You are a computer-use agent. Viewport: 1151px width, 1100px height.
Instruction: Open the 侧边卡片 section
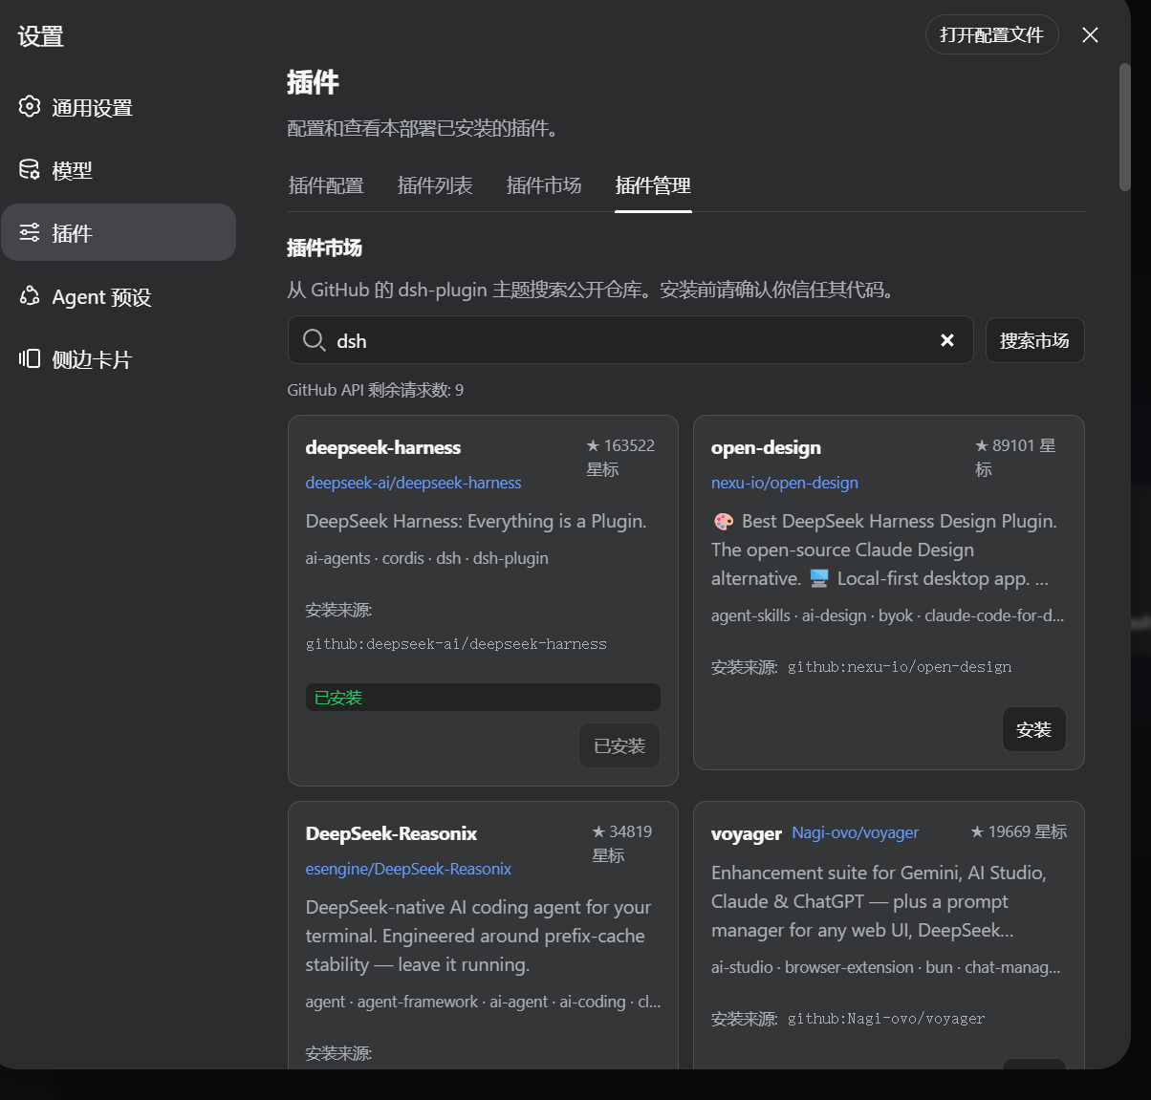coord(119,359)
